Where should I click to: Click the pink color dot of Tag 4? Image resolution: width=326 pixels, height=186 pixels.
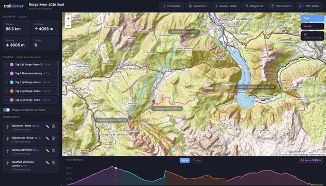point(12,100)
